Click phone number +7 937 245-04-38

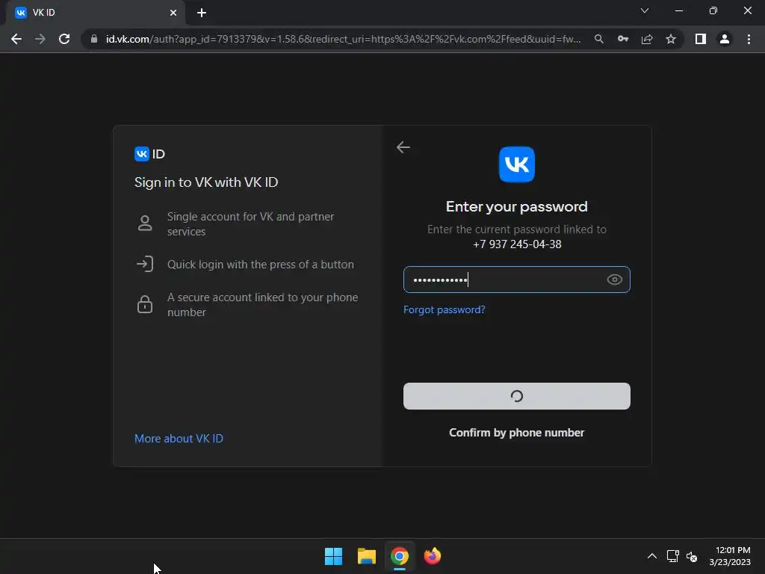517,244
